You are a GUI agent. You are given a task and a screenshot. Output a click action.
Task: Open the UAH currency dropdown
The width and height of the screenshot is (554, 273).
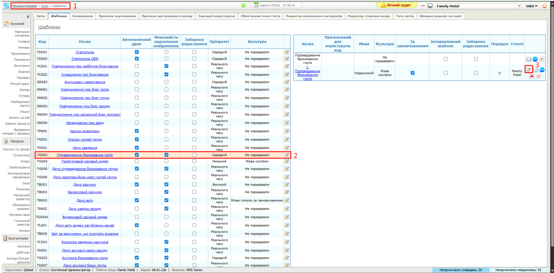pyautogui.click(x=532, y=6)
